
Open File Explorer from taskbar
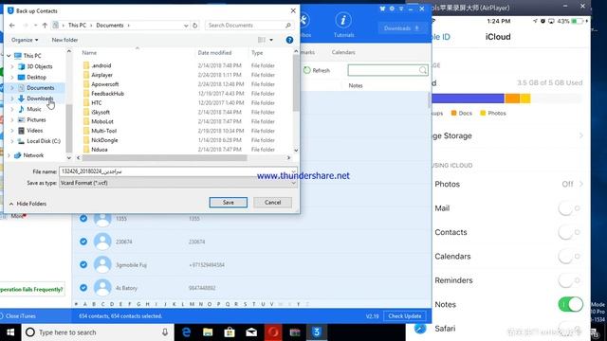click(208, 332)
